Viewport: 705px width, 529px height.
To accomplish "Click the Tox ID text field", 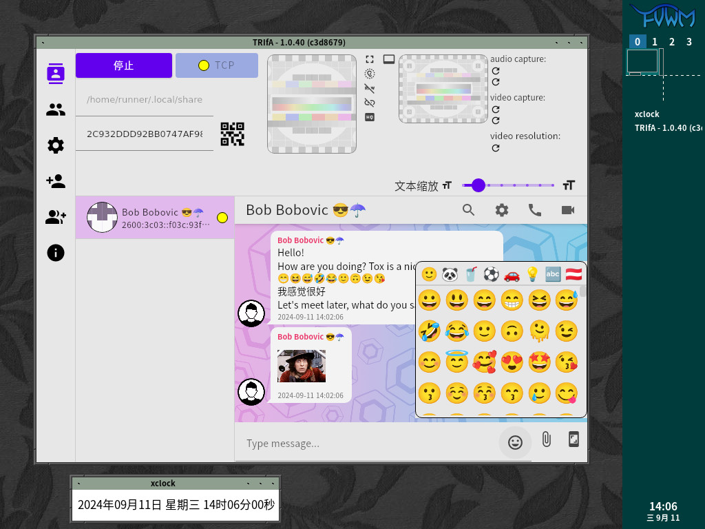I will pos(145,134).
